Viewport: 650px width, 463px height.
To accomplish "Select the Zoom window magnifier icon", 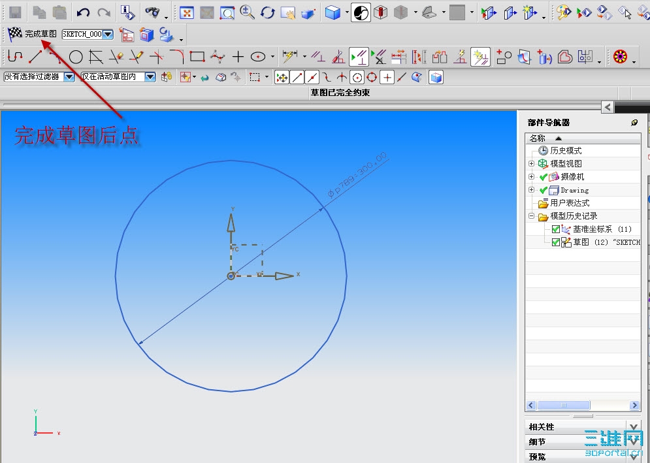I will pyautogui.click(x=227, y=13).
